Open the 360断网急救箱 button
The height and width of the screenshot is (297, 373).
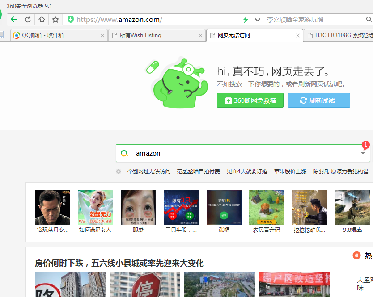coord(250,100)
